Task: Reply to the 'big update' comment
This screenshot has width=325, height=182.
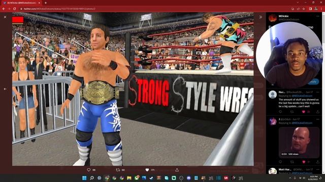Action: click(280, 112)
